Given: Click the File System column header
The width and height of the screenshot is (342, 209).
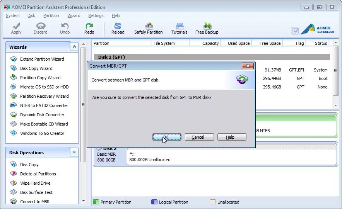Looking at the screenshot, I should [170, 43].
